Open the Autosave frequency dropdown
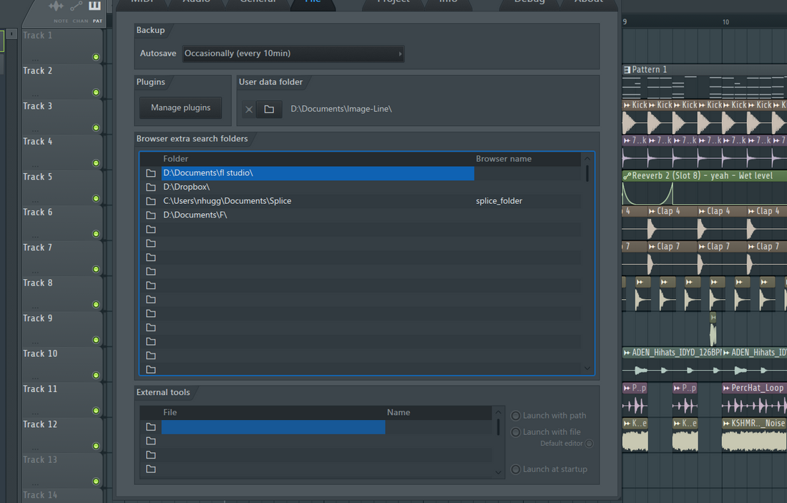 tap(293, 53)
